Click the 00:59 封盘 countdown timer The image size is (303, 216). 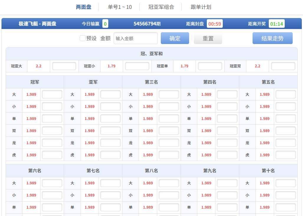pos(215,24)
